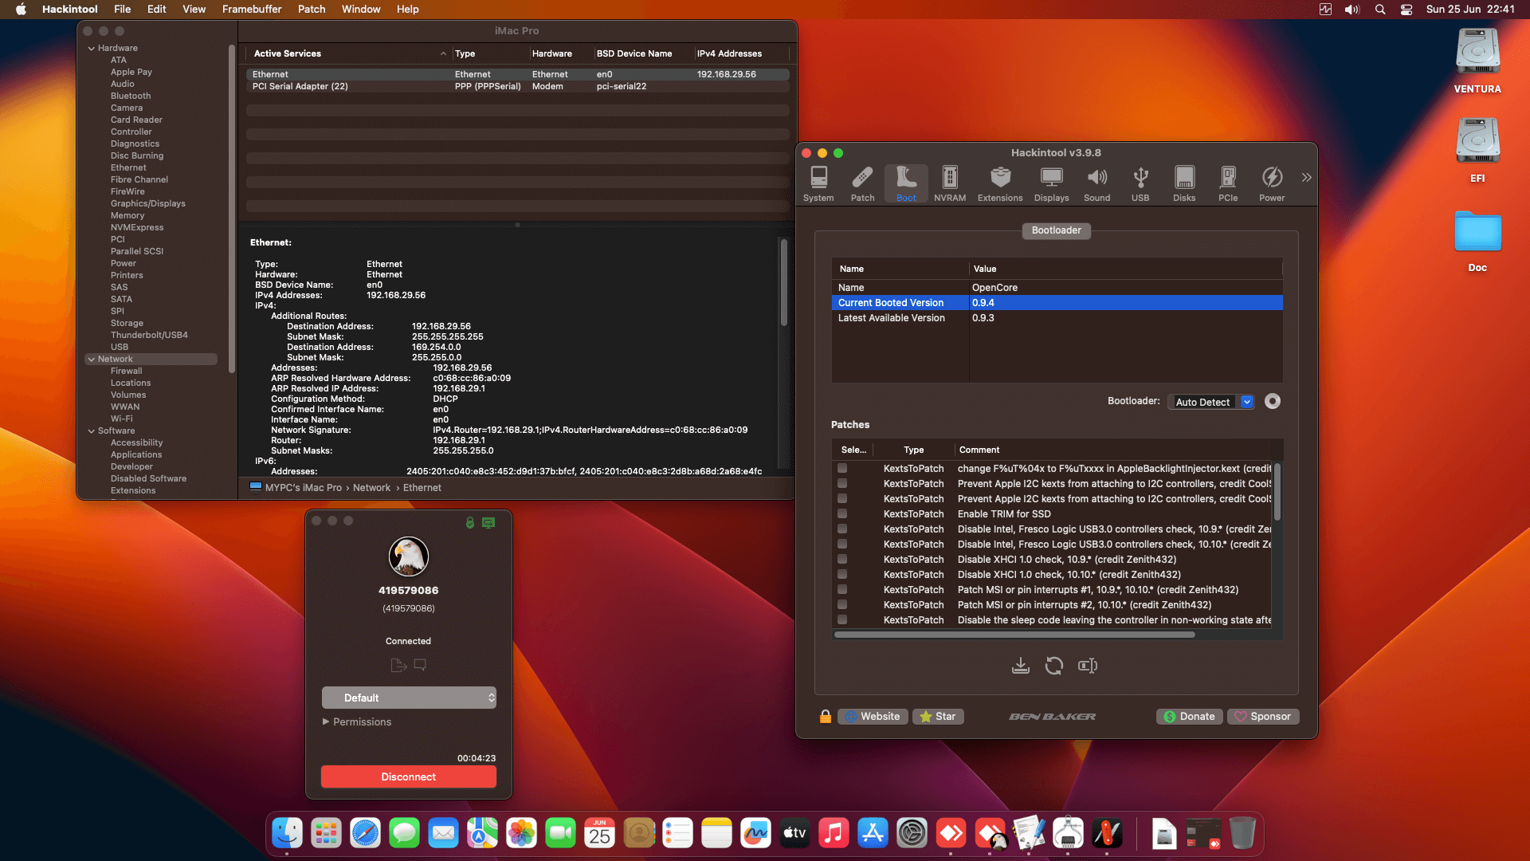Screen dimensions: 1530x861
Task: Check the AppleBacklightInjector patch checkbox
Action: (x=842, y=469)
